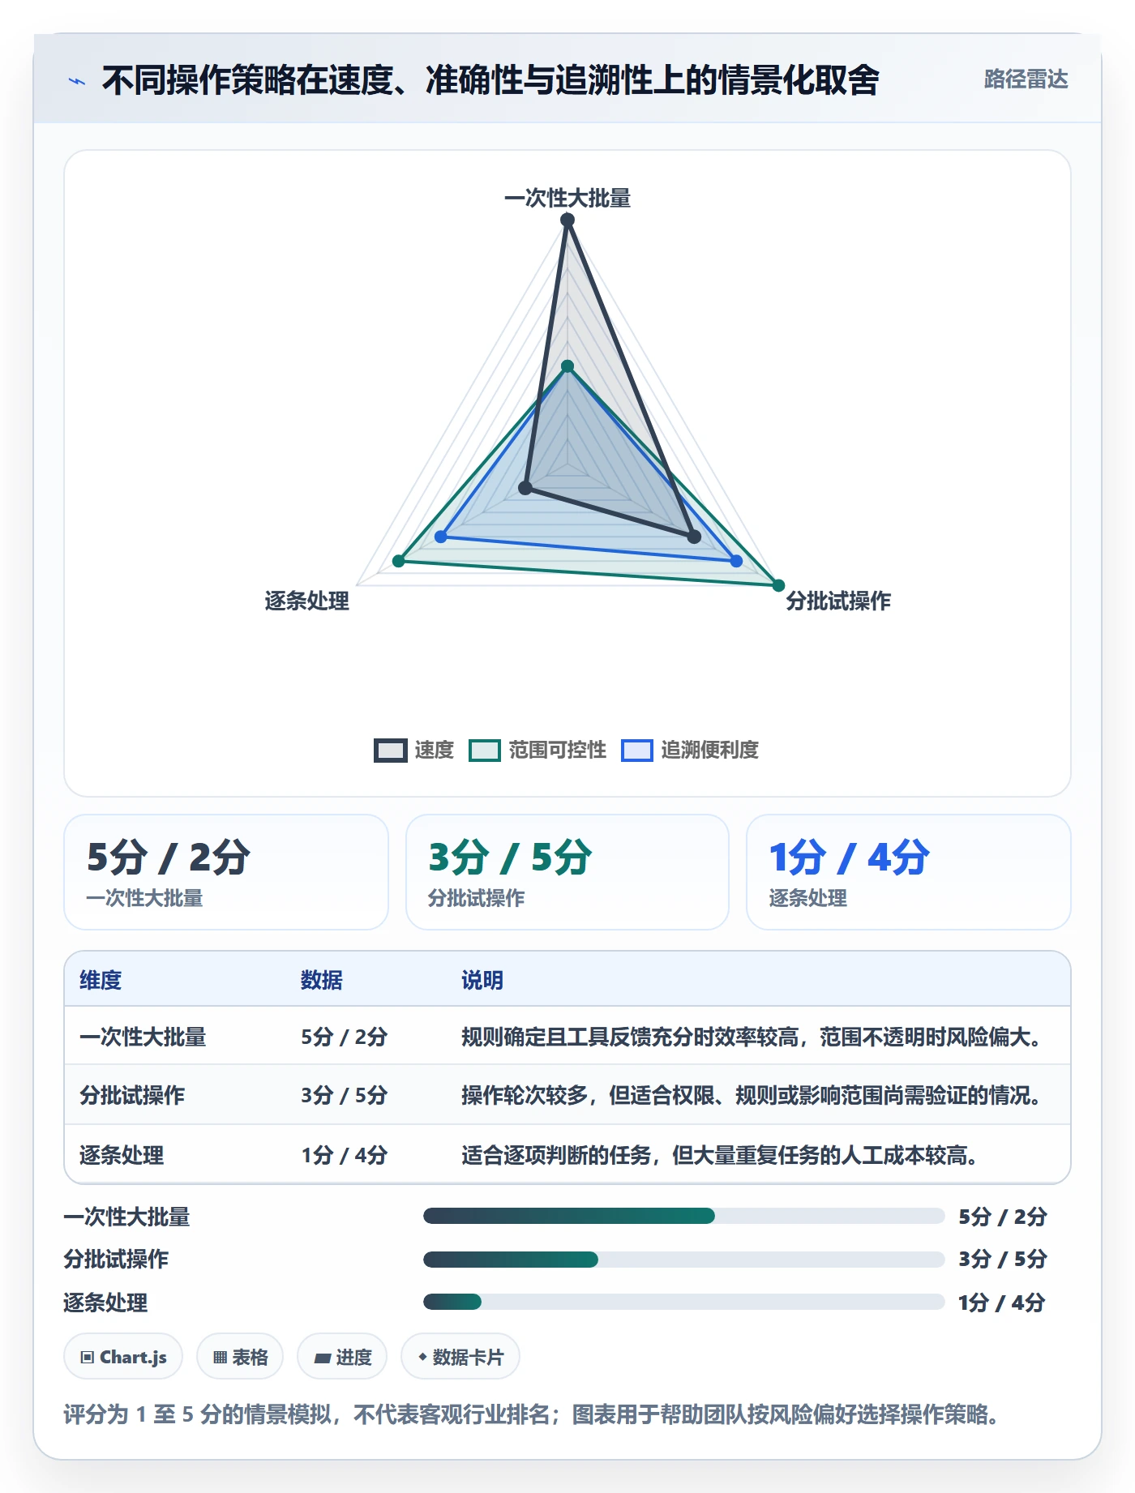Click the chart title heading text
Viewport: 1135px width, 1493px height.
pyautogui.click(x=490, y=80)
